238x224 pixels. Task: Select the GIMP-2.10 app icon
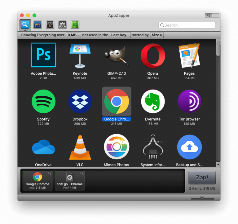tap(117, 56)
